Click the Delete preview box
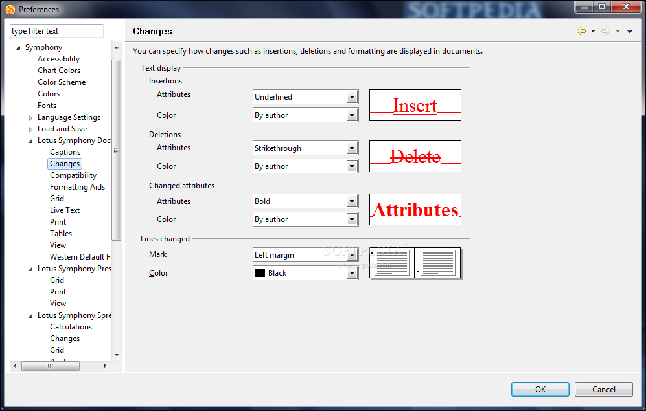The width and height of the screenshot is (646, 411). [x=415, y=157]
